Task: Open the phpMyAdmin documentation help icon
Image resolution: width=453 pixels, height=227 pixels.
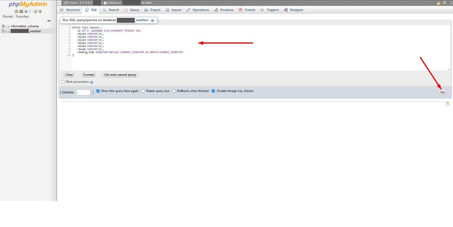Action: coord(26,11)
